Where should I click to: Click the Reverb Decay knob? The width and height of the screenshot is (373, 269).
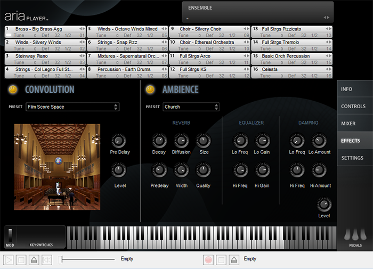coord(159,141)
